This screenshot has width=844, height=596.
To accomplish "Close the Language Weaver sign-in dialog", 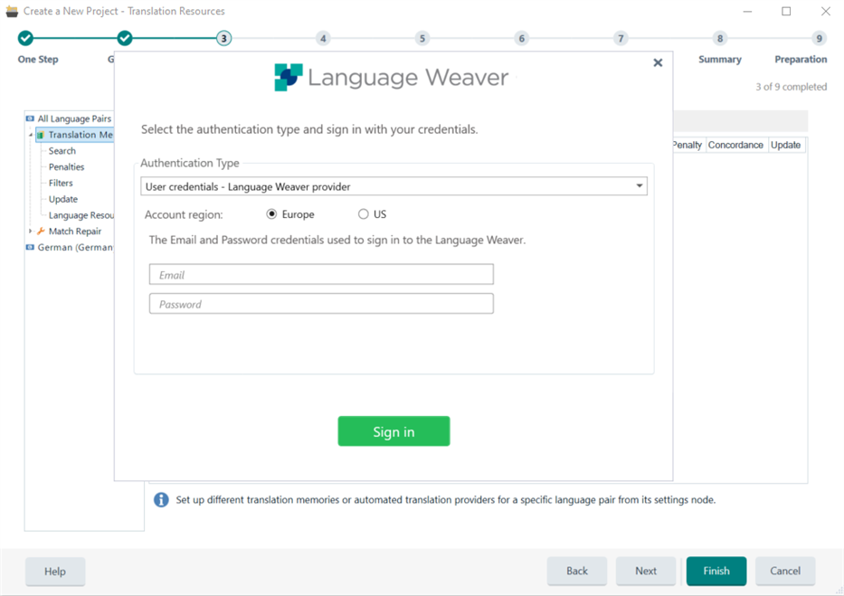I will (658, 63).
